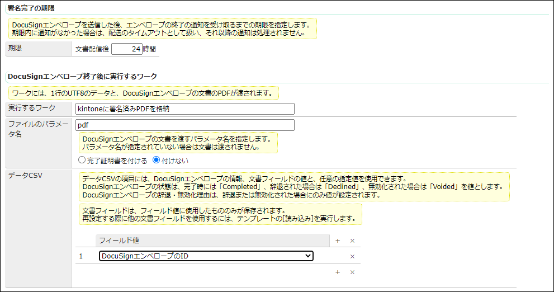Viewport: 554px width, 292px height.
Task: Click the 実行するワーク row label
Action: pyautogui.click(x=31, y=107)
